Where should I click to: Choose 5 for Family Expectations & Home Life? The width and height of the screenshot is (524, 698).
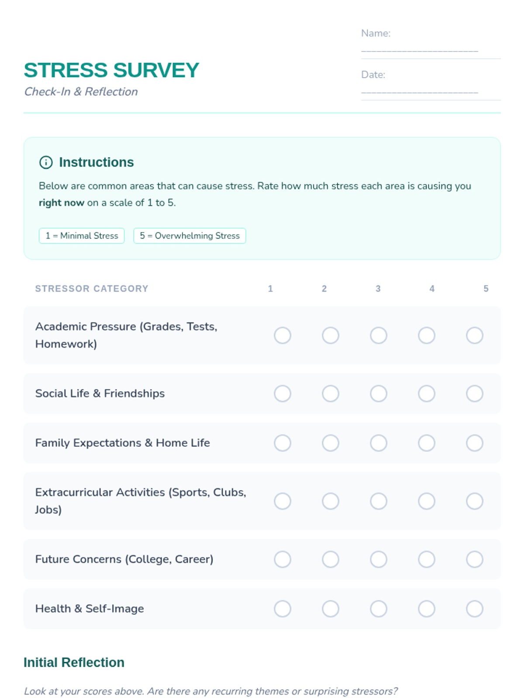pos(475,443)
